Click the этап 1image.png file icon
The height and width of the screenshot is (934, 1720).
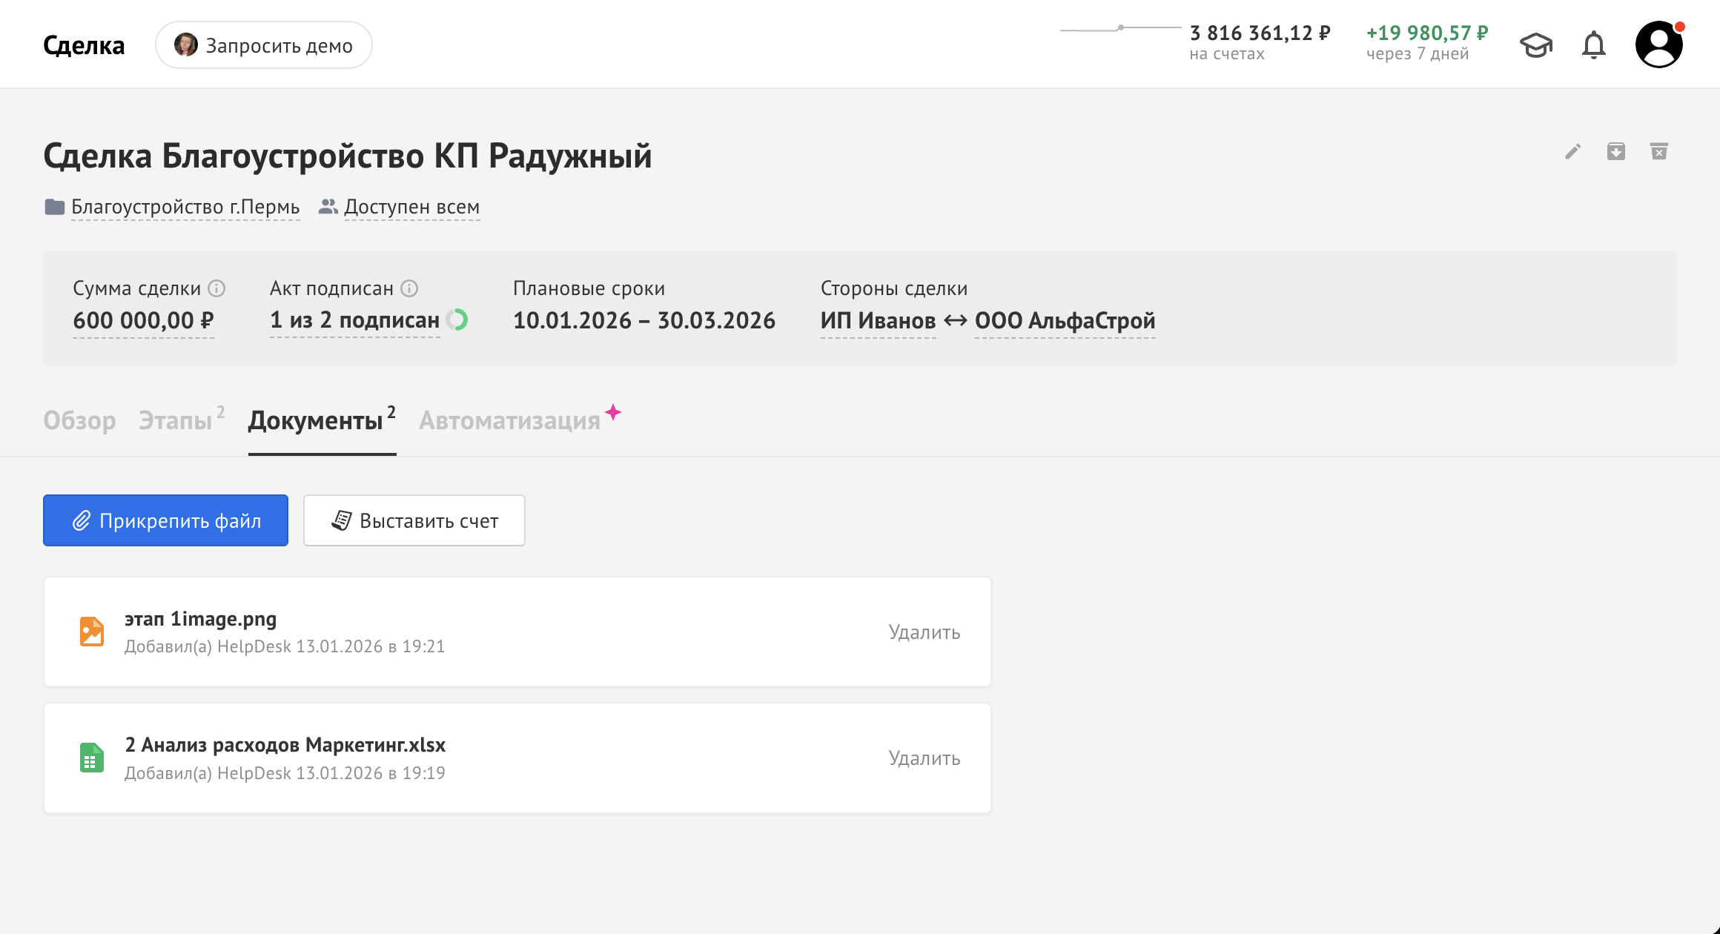(x=91, y=632)
